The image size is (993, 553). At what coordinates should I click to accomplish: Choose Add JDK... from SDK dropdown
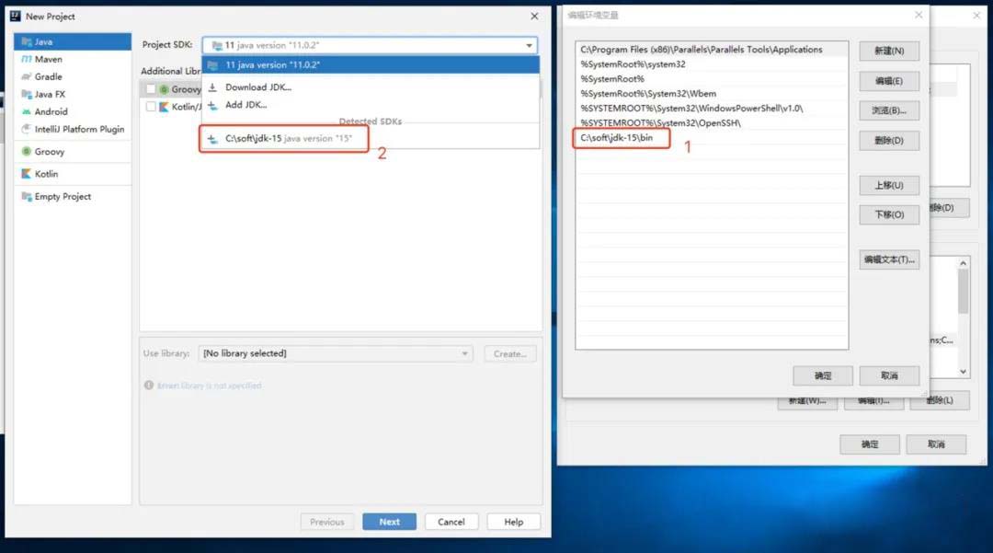point(371,105)
